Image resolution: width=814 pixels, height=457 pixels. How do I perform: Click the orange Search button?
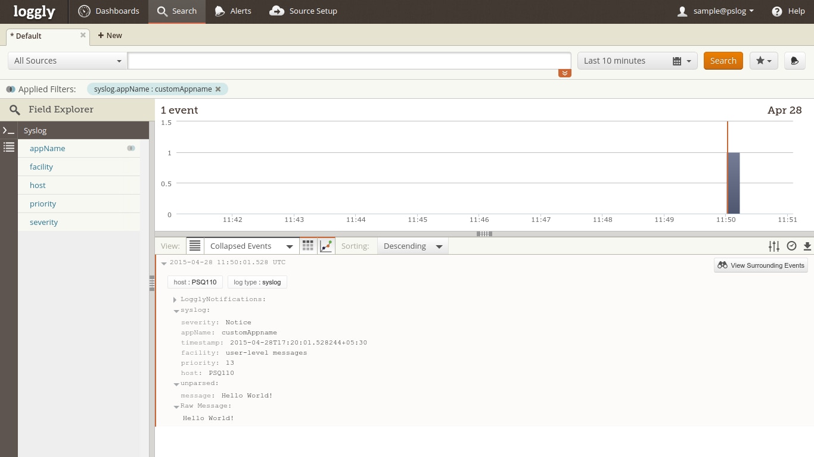click(723, 61)
